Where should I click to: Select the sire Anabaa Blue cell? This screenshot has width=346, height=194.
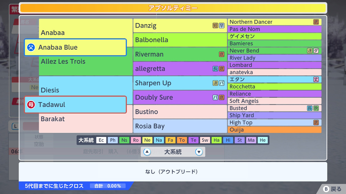[x=75, y=47]
